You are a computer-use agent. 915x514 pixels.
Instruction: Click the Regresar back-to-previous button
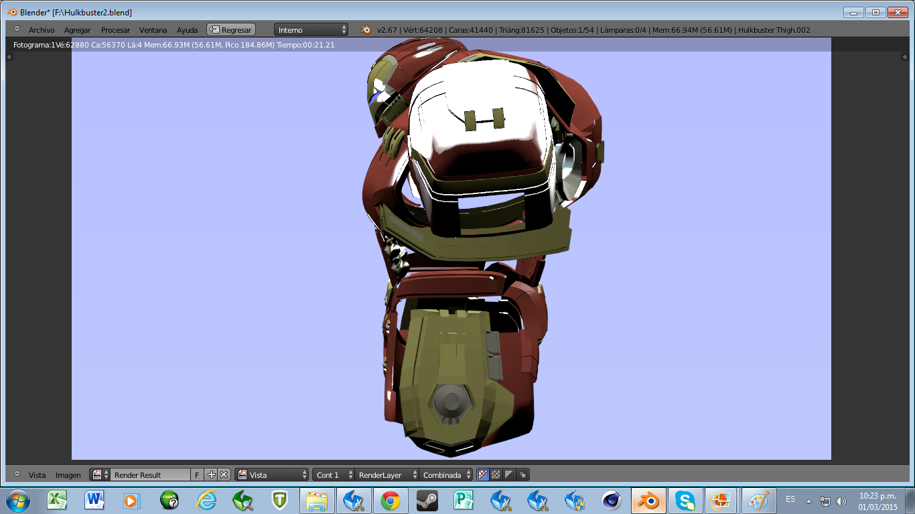point(231,30)
